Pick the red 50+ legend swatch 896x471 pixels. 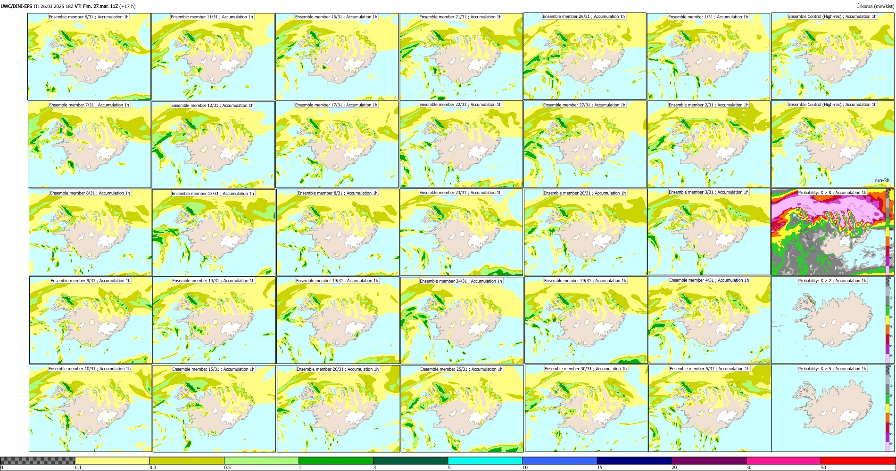point(858,461)
